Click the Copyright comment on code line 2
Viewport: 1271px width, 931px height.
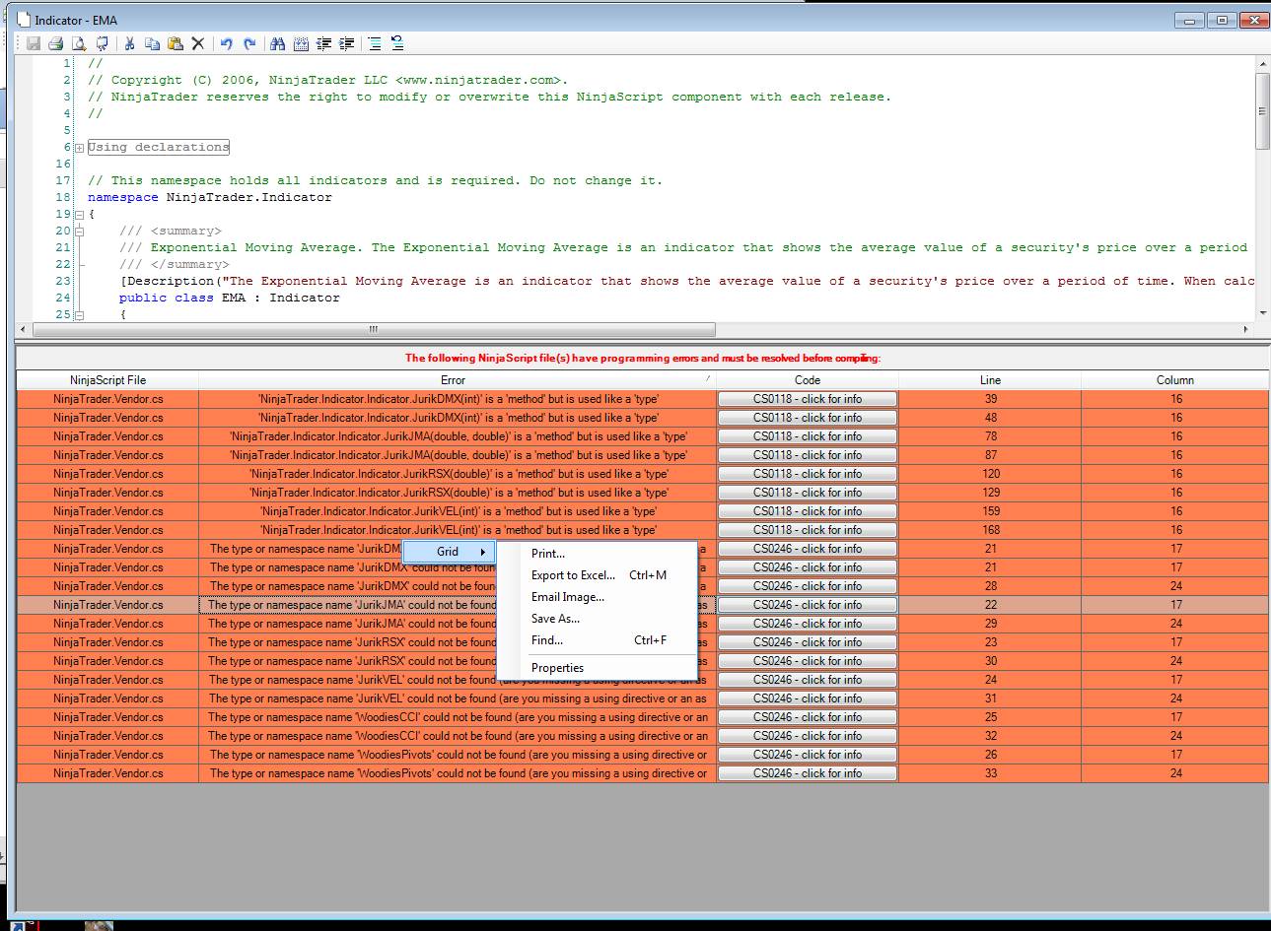tap(327, 80)
